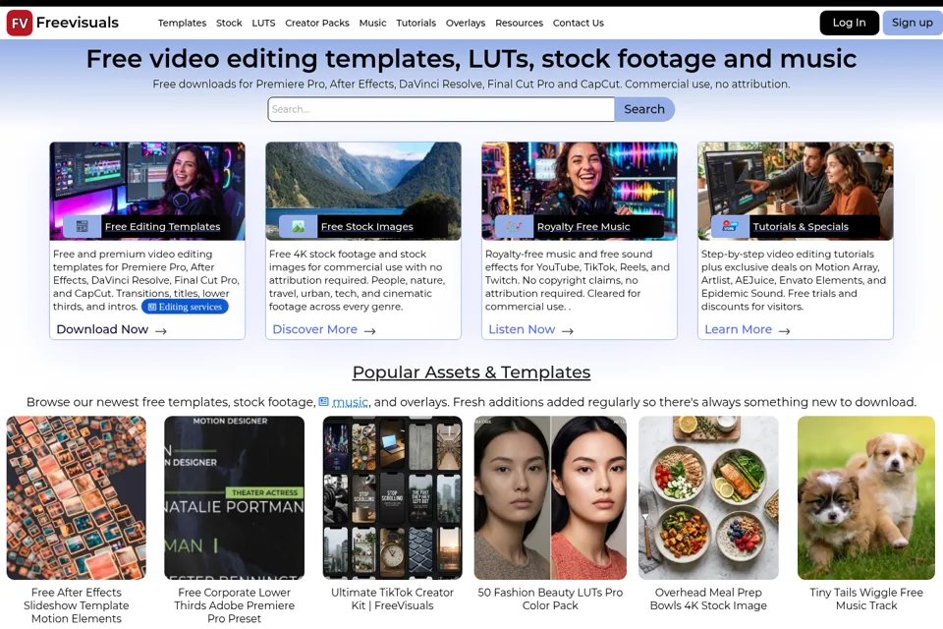943x629 pixels.
Task: Focus the Search input field
Action: tap(441, 109)
